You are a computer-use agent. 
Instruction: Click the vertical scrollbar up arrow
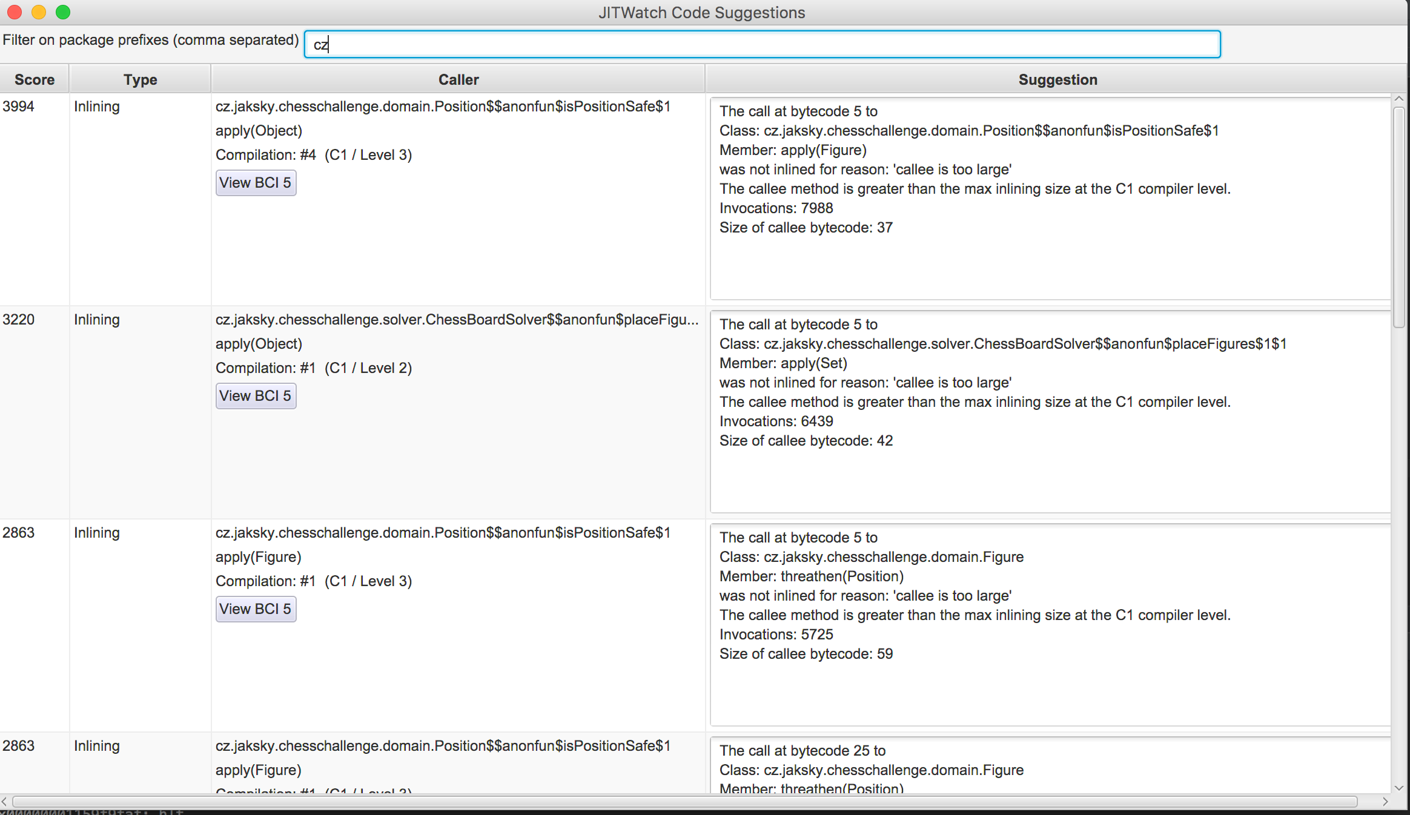coord(1399,99)
